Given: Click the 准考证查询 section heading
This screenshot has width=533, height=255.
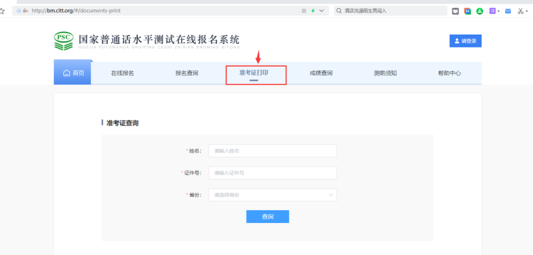Looking at the screenshot, I should (122, 123).
